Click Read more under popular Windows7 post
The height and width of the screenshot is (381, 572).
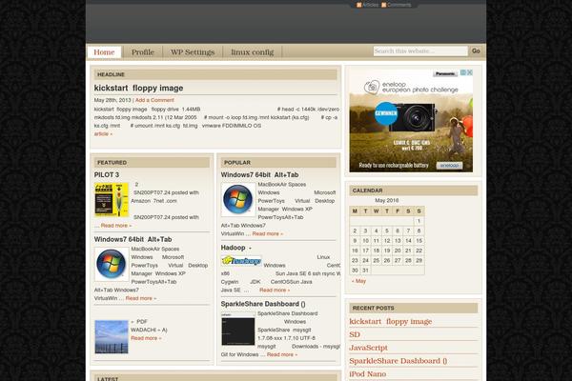pyautogui.click(x=267, y=233)
